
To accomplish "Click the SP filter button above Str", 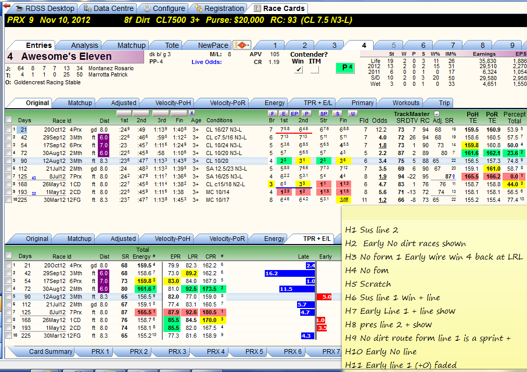I will click(323, 113).
